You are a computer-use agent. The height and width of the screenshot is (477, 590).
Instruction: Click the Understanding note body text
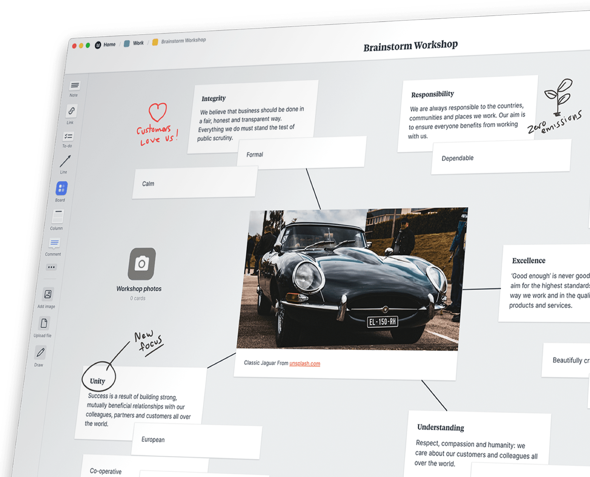[476, 453]
